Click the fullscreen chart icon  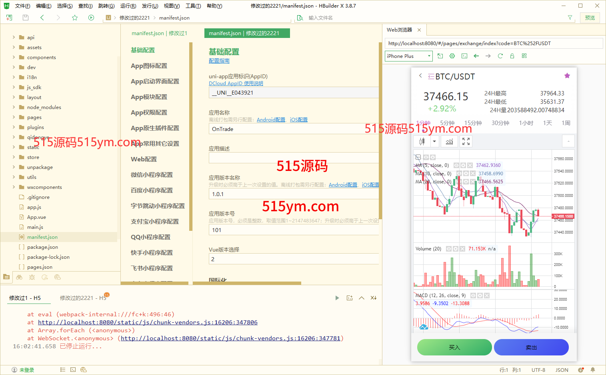(x=466, y=141)
